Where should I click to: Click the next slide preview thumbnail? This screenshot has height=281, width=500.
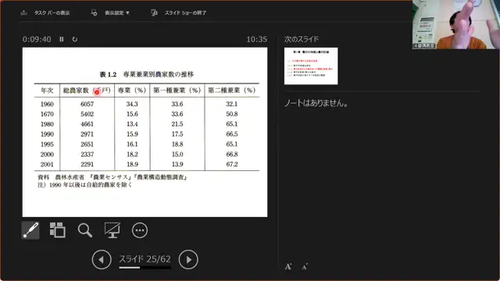[x=311, y=66]
